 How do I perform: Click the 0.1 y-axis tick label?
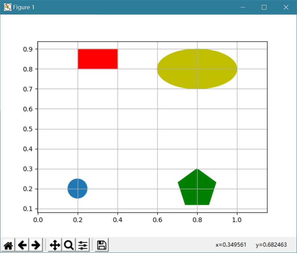pyautogui.click(x=28, y=209)
